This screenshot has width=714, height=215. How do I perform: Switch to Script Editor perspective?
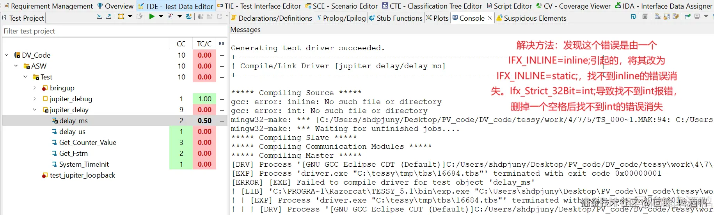(x=509, y=6)
